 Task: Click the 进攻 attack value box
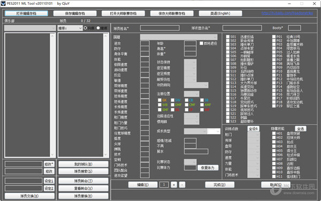(145, 43)
